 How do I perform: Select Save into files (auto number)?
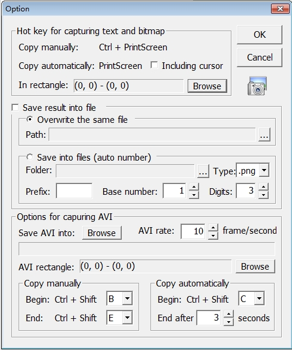pos(30,157)
